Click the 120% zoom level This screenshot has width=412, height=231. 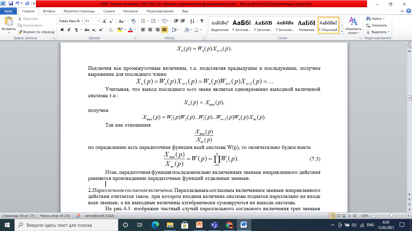click(x=365, y=216)
